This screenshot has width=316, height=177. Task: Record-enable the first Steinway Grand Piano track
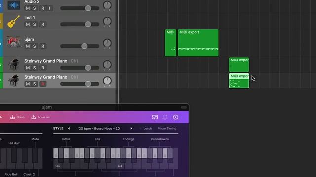point(43,68)
